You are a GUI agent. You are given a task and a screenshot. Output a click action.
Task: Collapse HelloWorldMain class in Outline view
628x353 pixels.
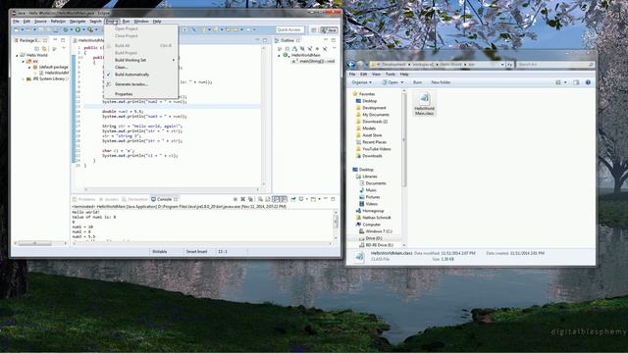click(279, 56)
